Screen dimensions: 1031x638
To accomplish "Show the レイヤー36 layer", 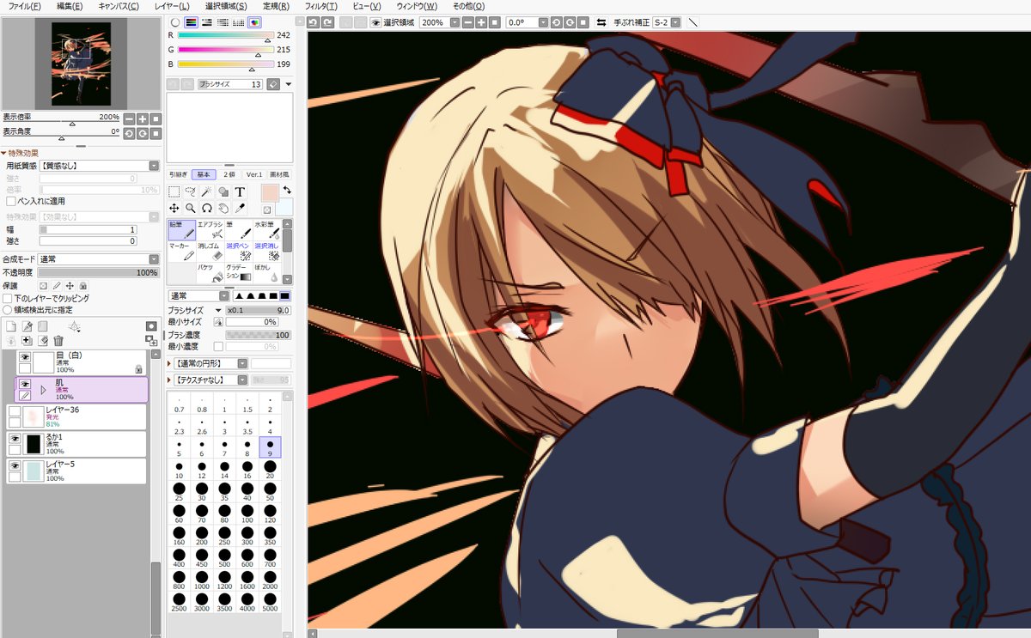I will (14, 411).
